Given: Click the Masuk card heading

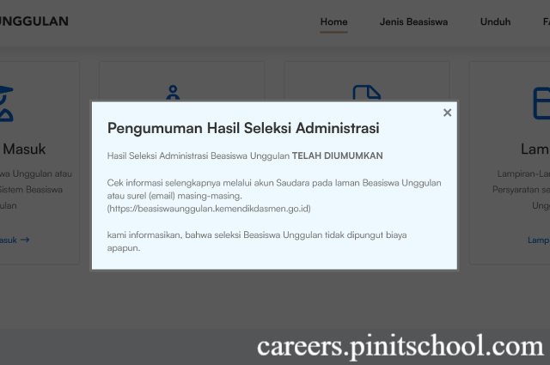Looking at the screenshot, I should 24,149.
